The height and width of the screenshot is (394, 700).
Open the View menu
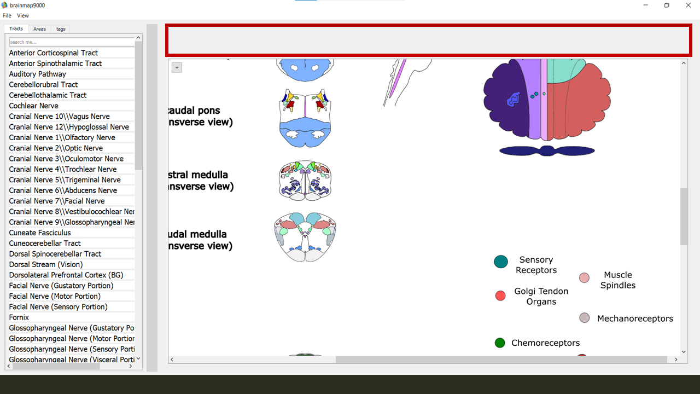[x=23, y=16]
